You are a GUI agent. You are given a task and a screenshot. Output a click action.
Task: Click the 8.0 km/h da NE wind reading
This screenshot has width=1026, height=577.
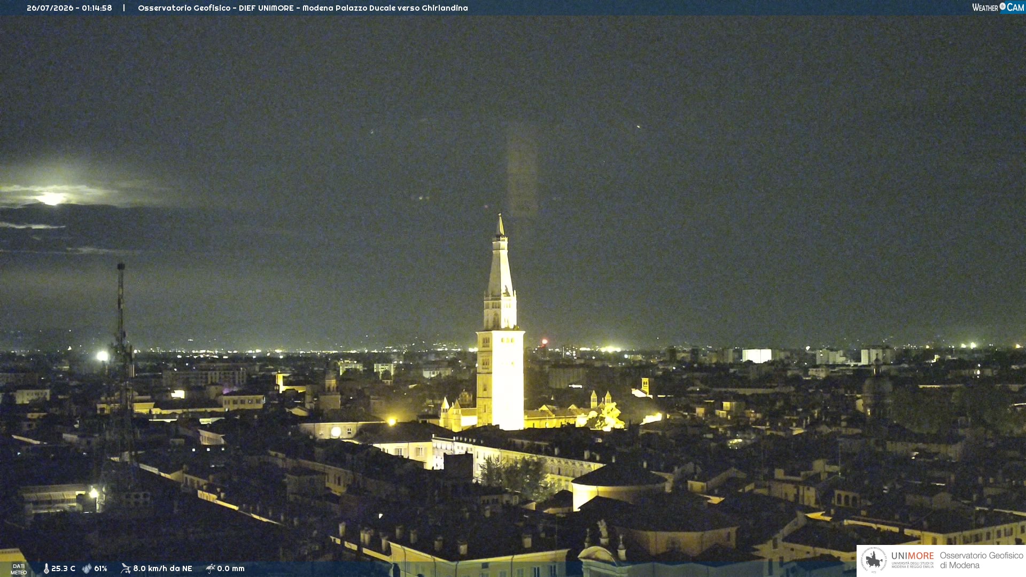162,568
